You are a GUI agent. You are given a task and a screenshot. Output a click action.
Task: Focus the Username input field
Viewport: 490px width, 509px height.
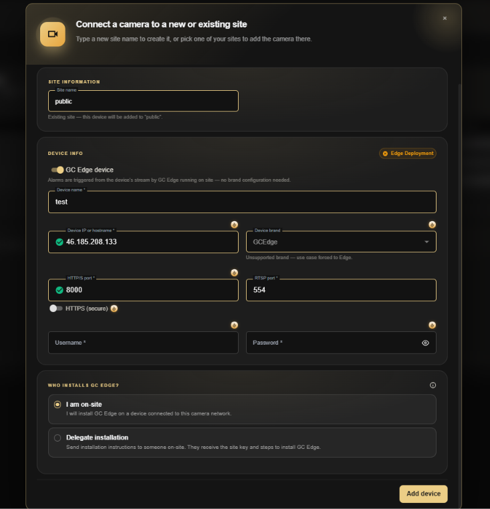[143, 343]
